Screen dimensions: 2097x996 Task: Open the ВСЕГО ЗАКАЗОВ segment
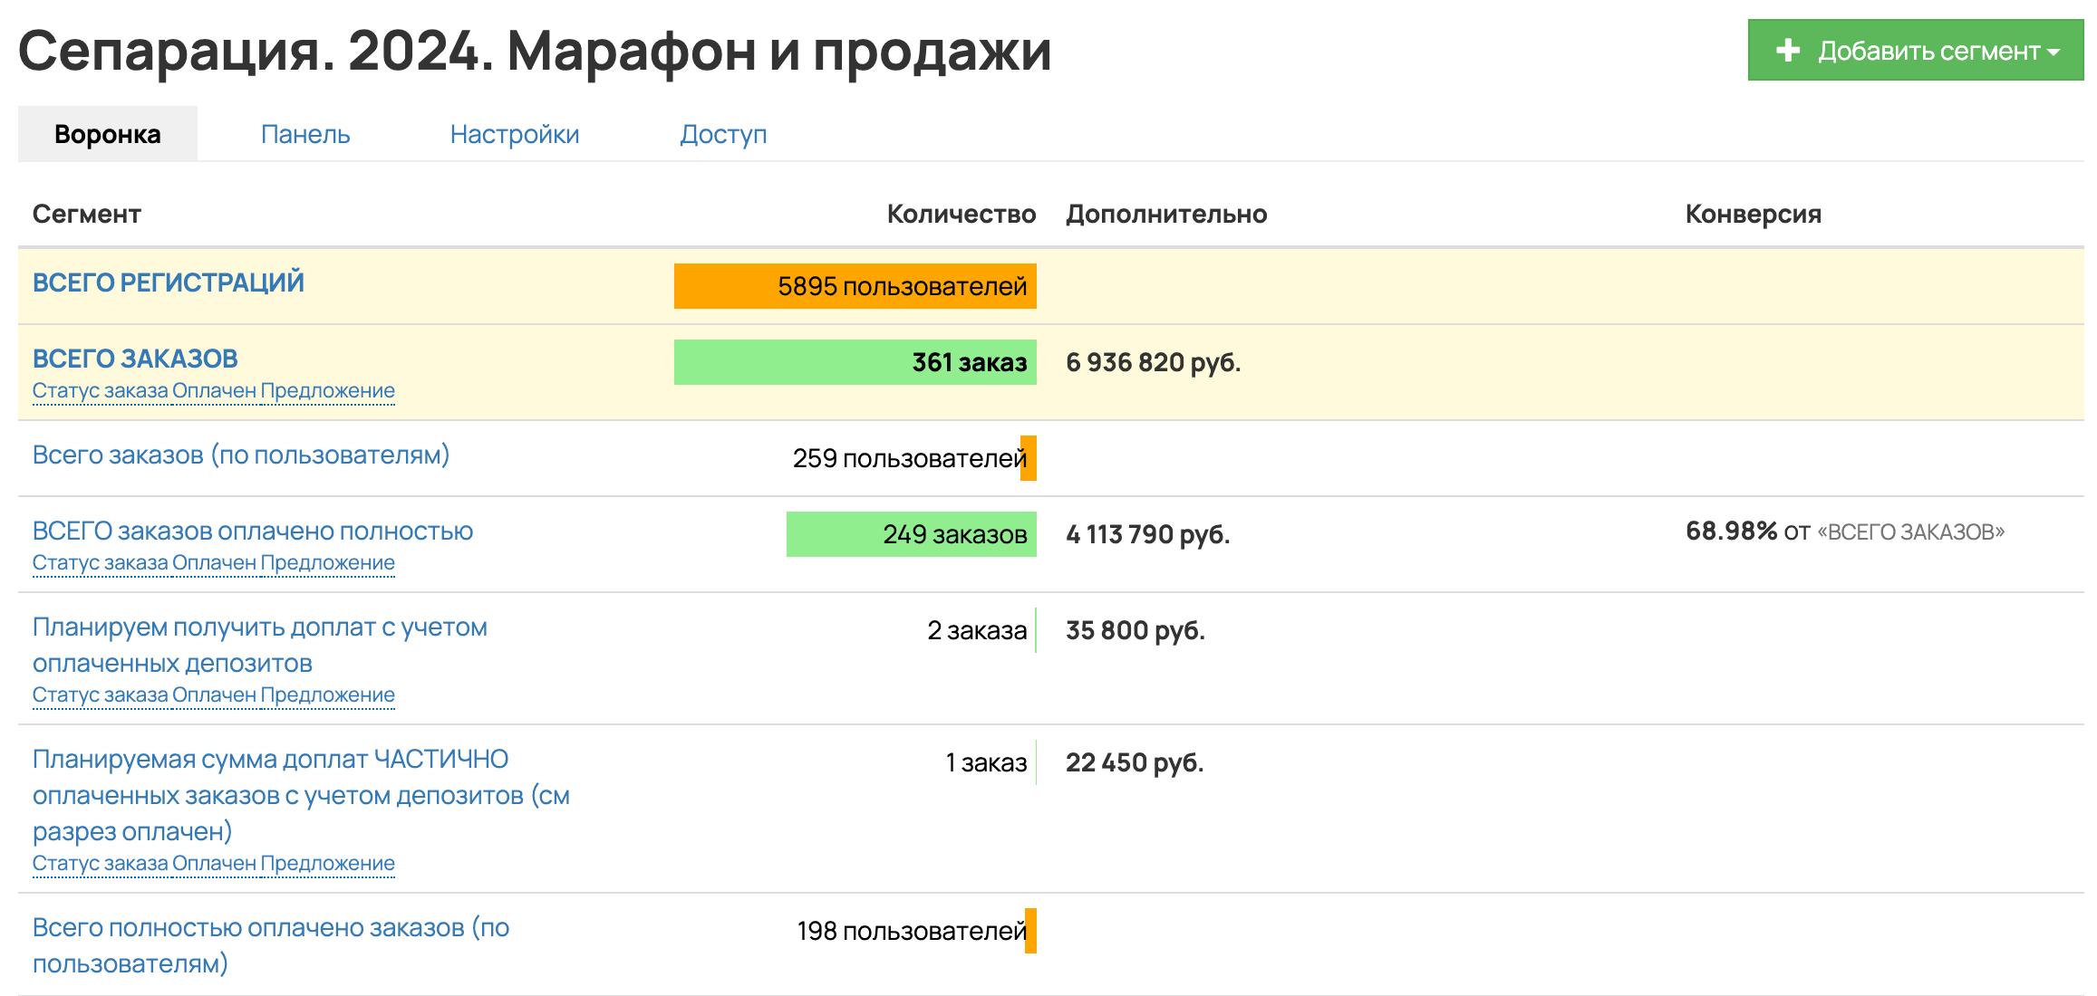136,357
